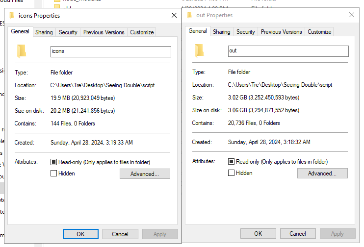Viewport: 364px width, 247px height.
Task: Click the folder name field containing out
Action: (288, 51)
